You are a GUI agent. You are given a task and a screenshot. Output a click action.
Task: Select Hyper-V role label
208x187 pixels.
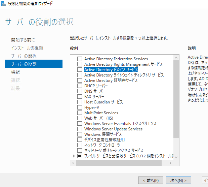[x=92, y=107]
